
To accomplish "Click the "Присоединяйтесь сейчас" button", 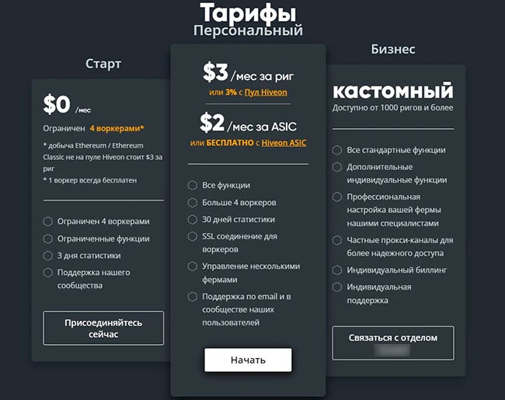I will coord(103,327).
